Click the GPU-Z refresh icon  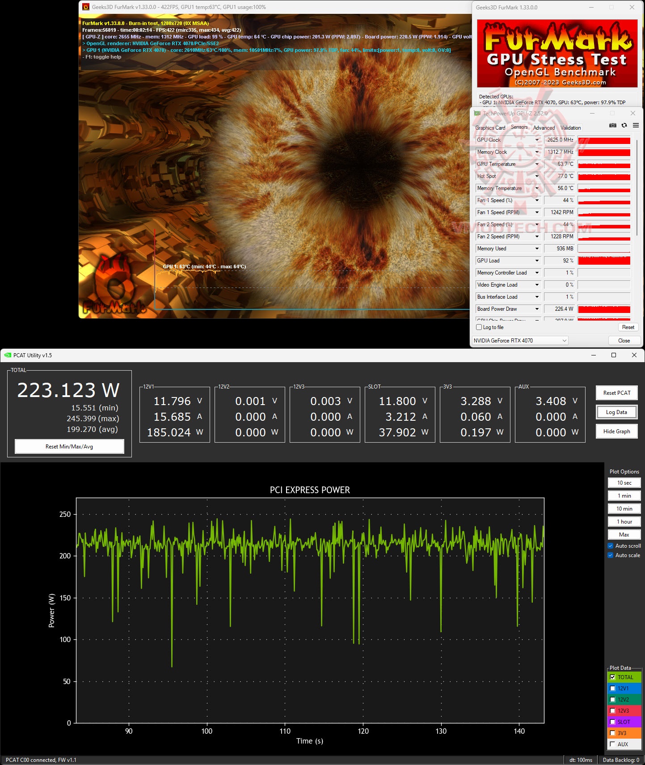(x=624, y=126)
